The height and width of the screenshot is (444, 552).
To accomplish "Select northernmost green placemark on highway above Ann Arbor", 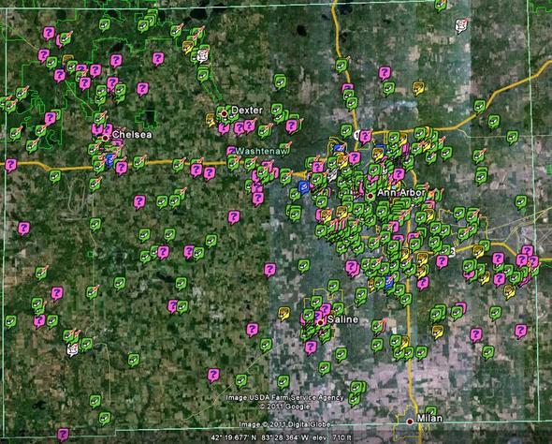I will (x=341, y=66).
